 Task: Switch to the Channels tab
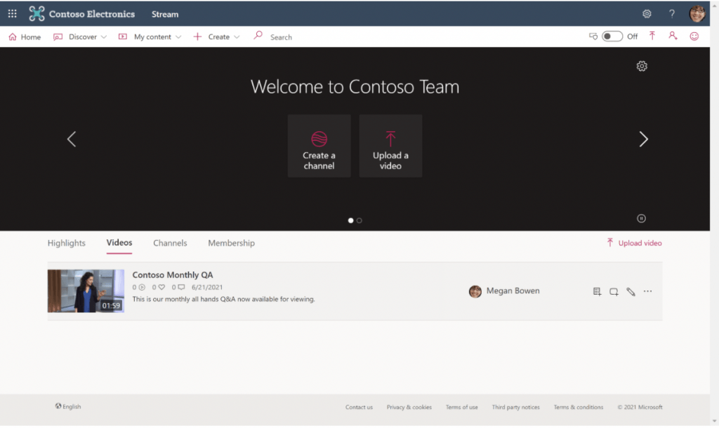[x=170, y=243]
